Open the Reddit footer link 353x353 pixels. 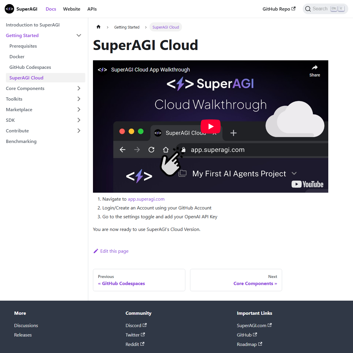[x=135, y=344]
